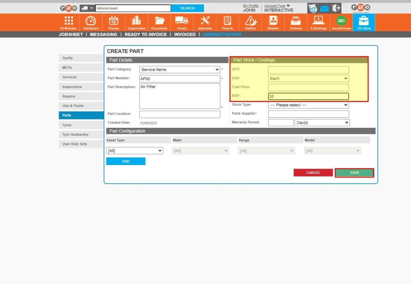Expand the Account Type menu
The width and height of the screenshot is (411, 284).
(277, 6)
